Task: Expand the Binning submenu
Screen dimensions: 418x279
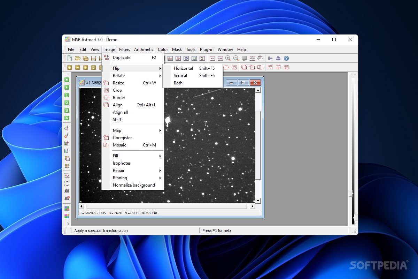Action: tap(133, 178)
